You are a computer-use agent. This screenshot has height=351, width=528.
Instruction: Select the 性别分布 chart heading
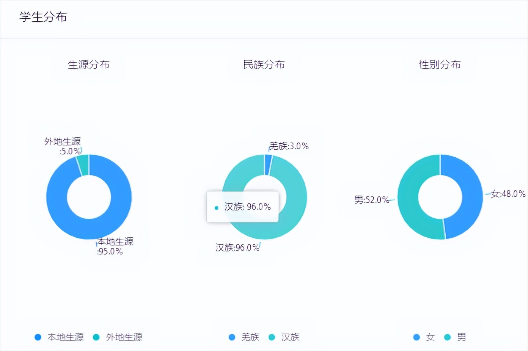coord(440,65)
